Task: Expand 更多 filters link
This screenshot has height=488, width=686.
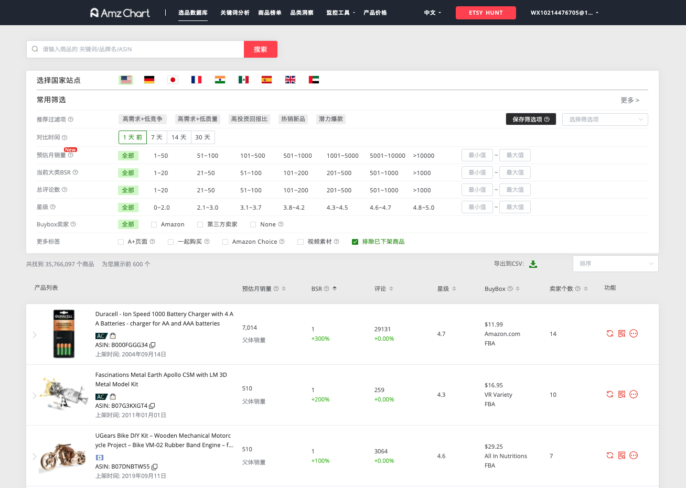Action: coord(630,100)
